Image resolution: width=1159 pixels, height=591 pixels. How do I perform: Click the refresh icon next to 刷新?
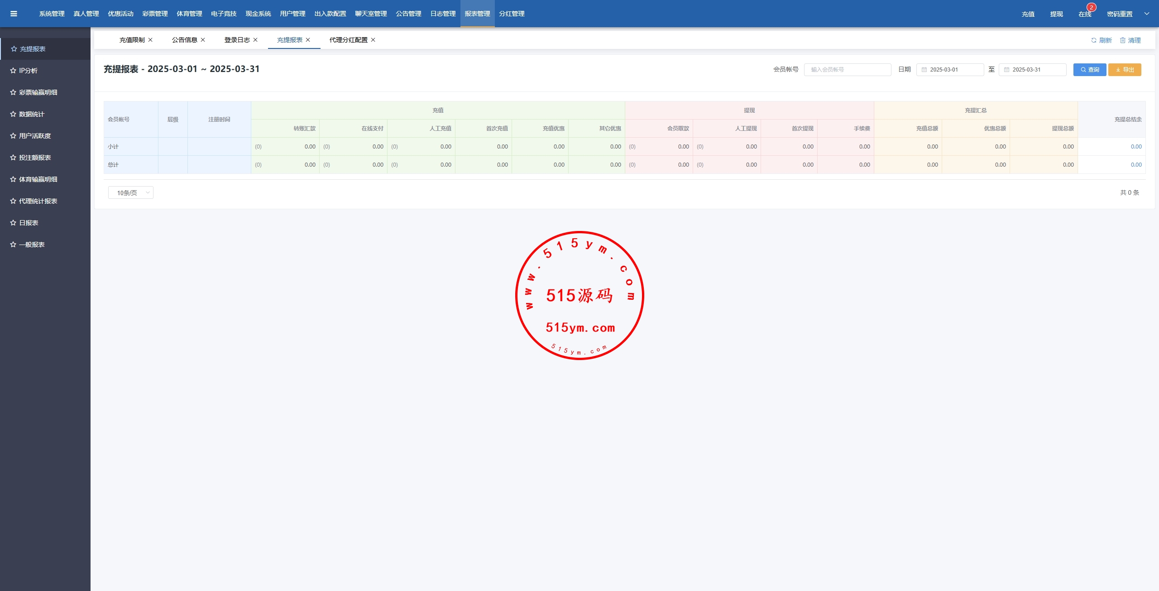point(1094,40)
